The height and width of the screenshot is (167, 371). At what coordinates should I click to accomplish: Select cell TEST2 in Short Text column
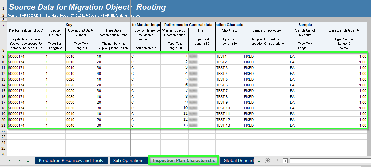click(229, 62)
